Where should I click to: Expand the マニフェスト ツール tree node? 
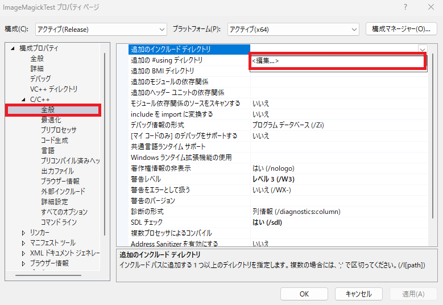[23, 243]
